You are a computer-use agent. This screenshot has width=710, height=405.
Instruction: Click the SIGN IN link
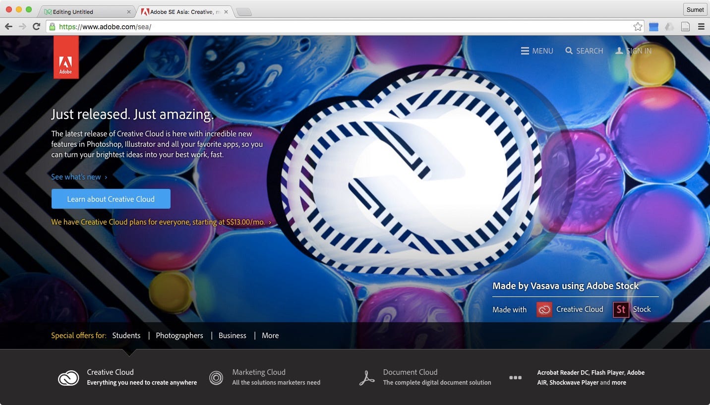633,51
